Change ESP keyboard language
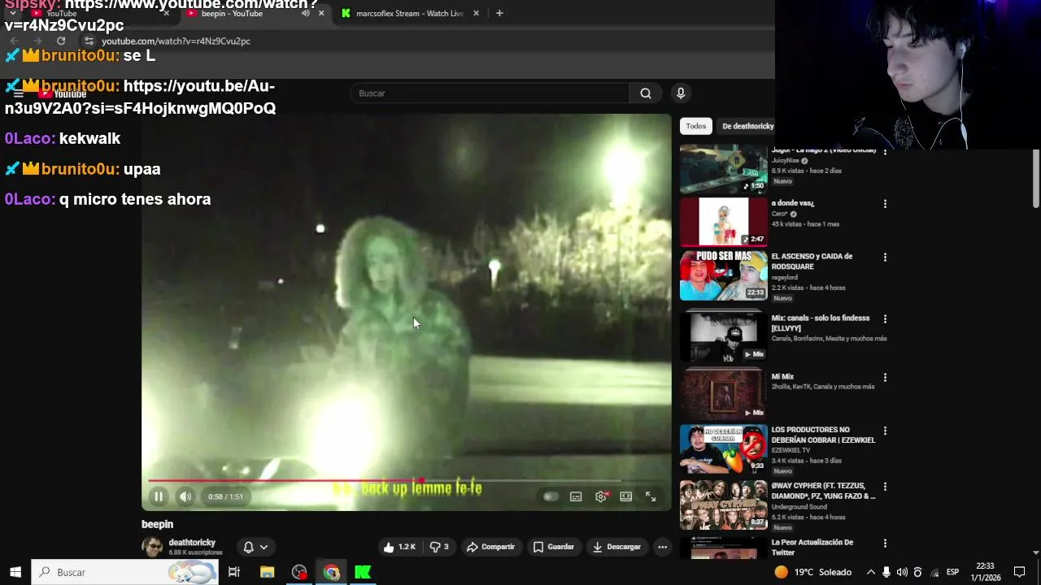The image size is (1041, 585). (952, 572)
